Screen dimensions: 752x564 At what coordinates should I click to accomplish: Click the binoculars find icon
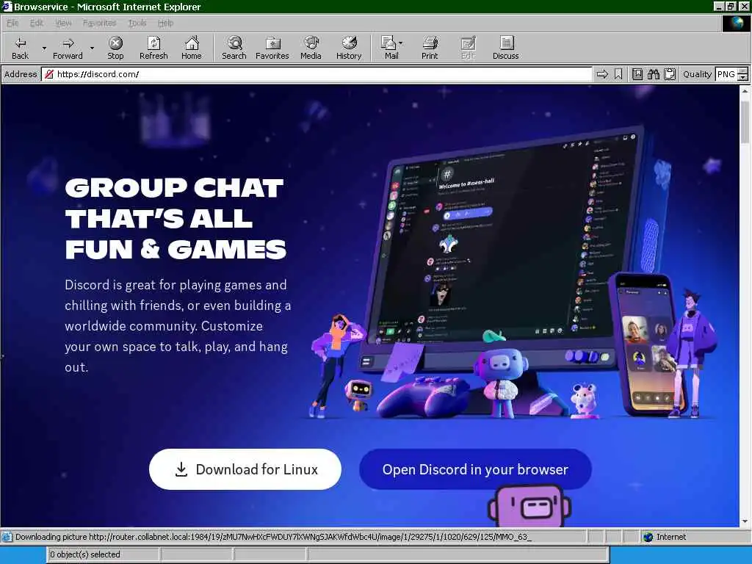coord(653,74)
